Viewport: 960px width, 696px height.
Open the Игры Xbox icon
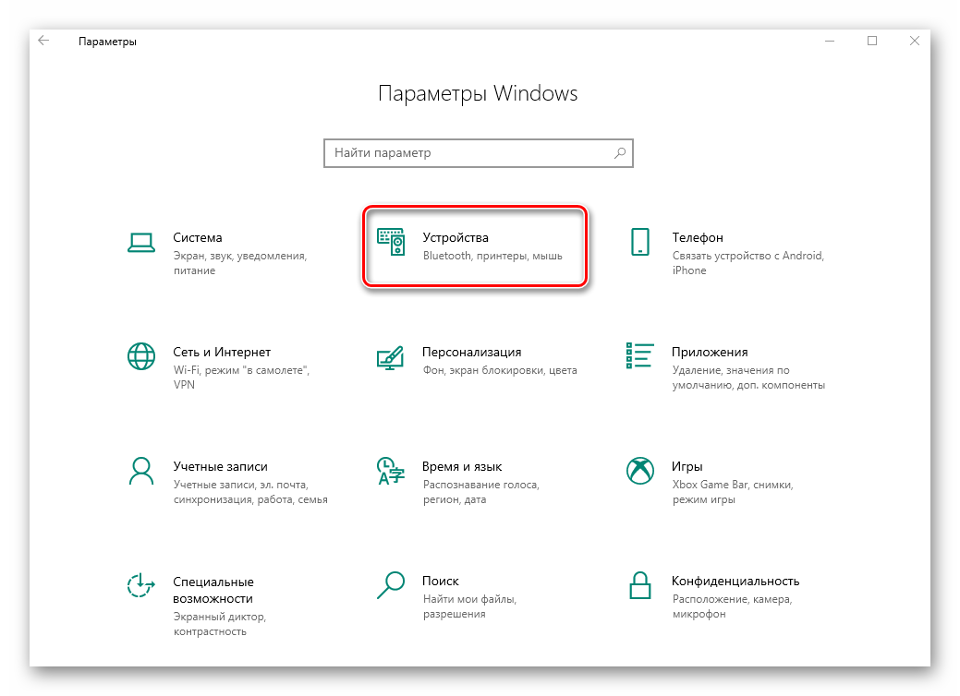tap(639, 471)
